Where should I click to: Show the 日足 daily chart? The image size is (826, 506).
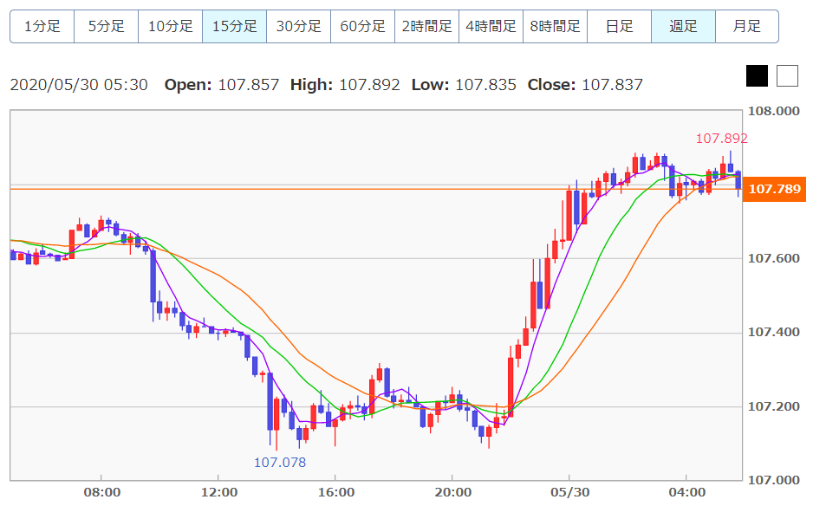[x=619, y=26]
